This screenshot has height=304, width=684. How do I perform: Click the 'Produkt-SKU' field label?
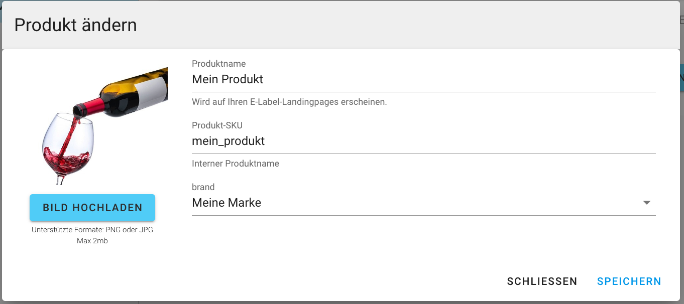click(x=217, y=125)
